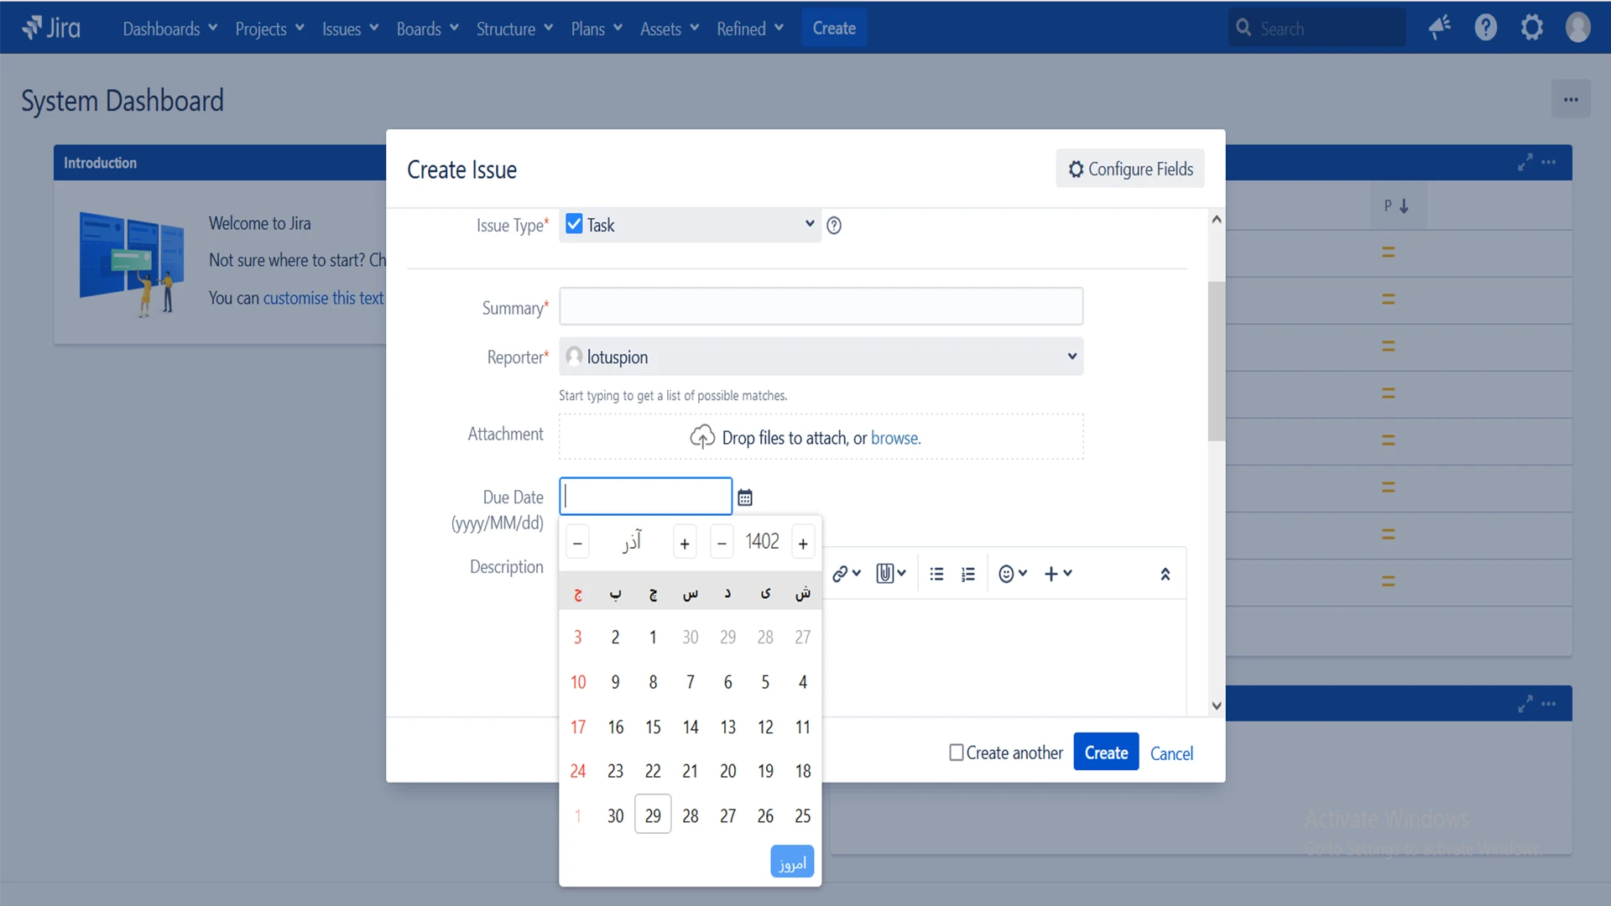Open the Reporter lotuspion dropdown
The height and width of the screenshot is (906, 1611).
coord(821,357)
